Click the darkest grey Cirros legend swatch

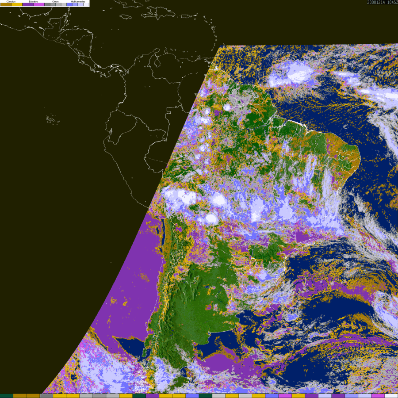point(47,4)
